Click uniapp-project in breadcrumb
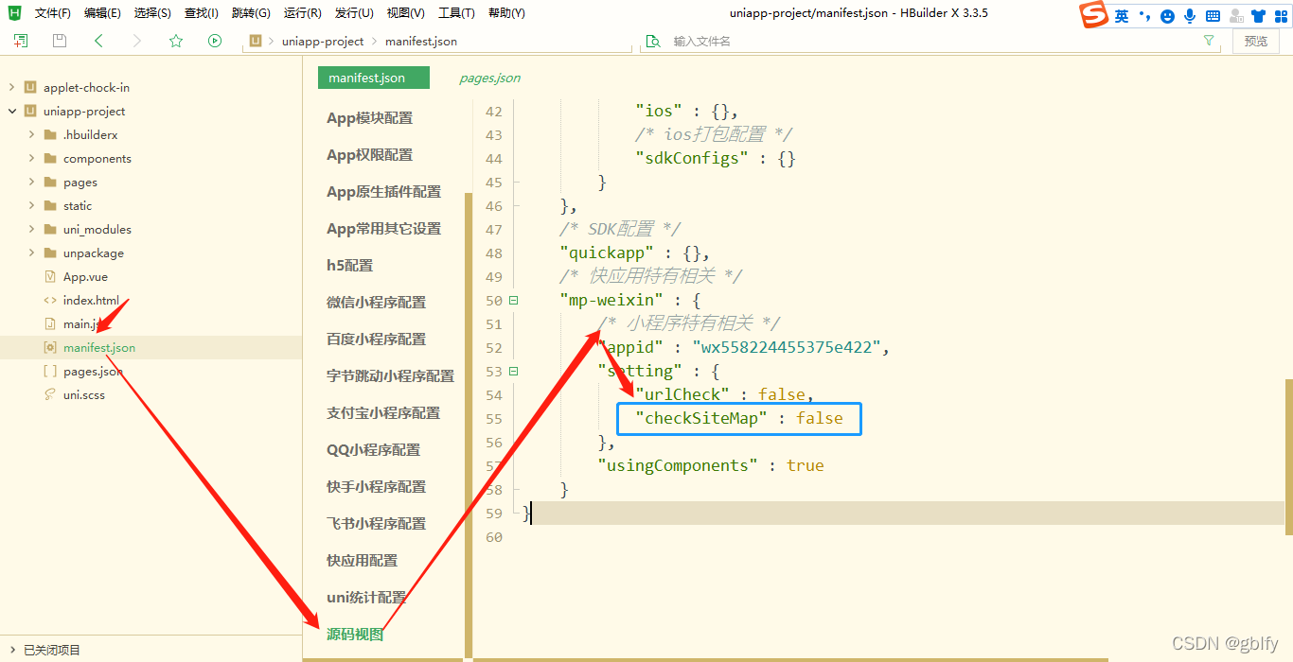Viewport: 1293px width, 662px height. (x=323, y=41)
